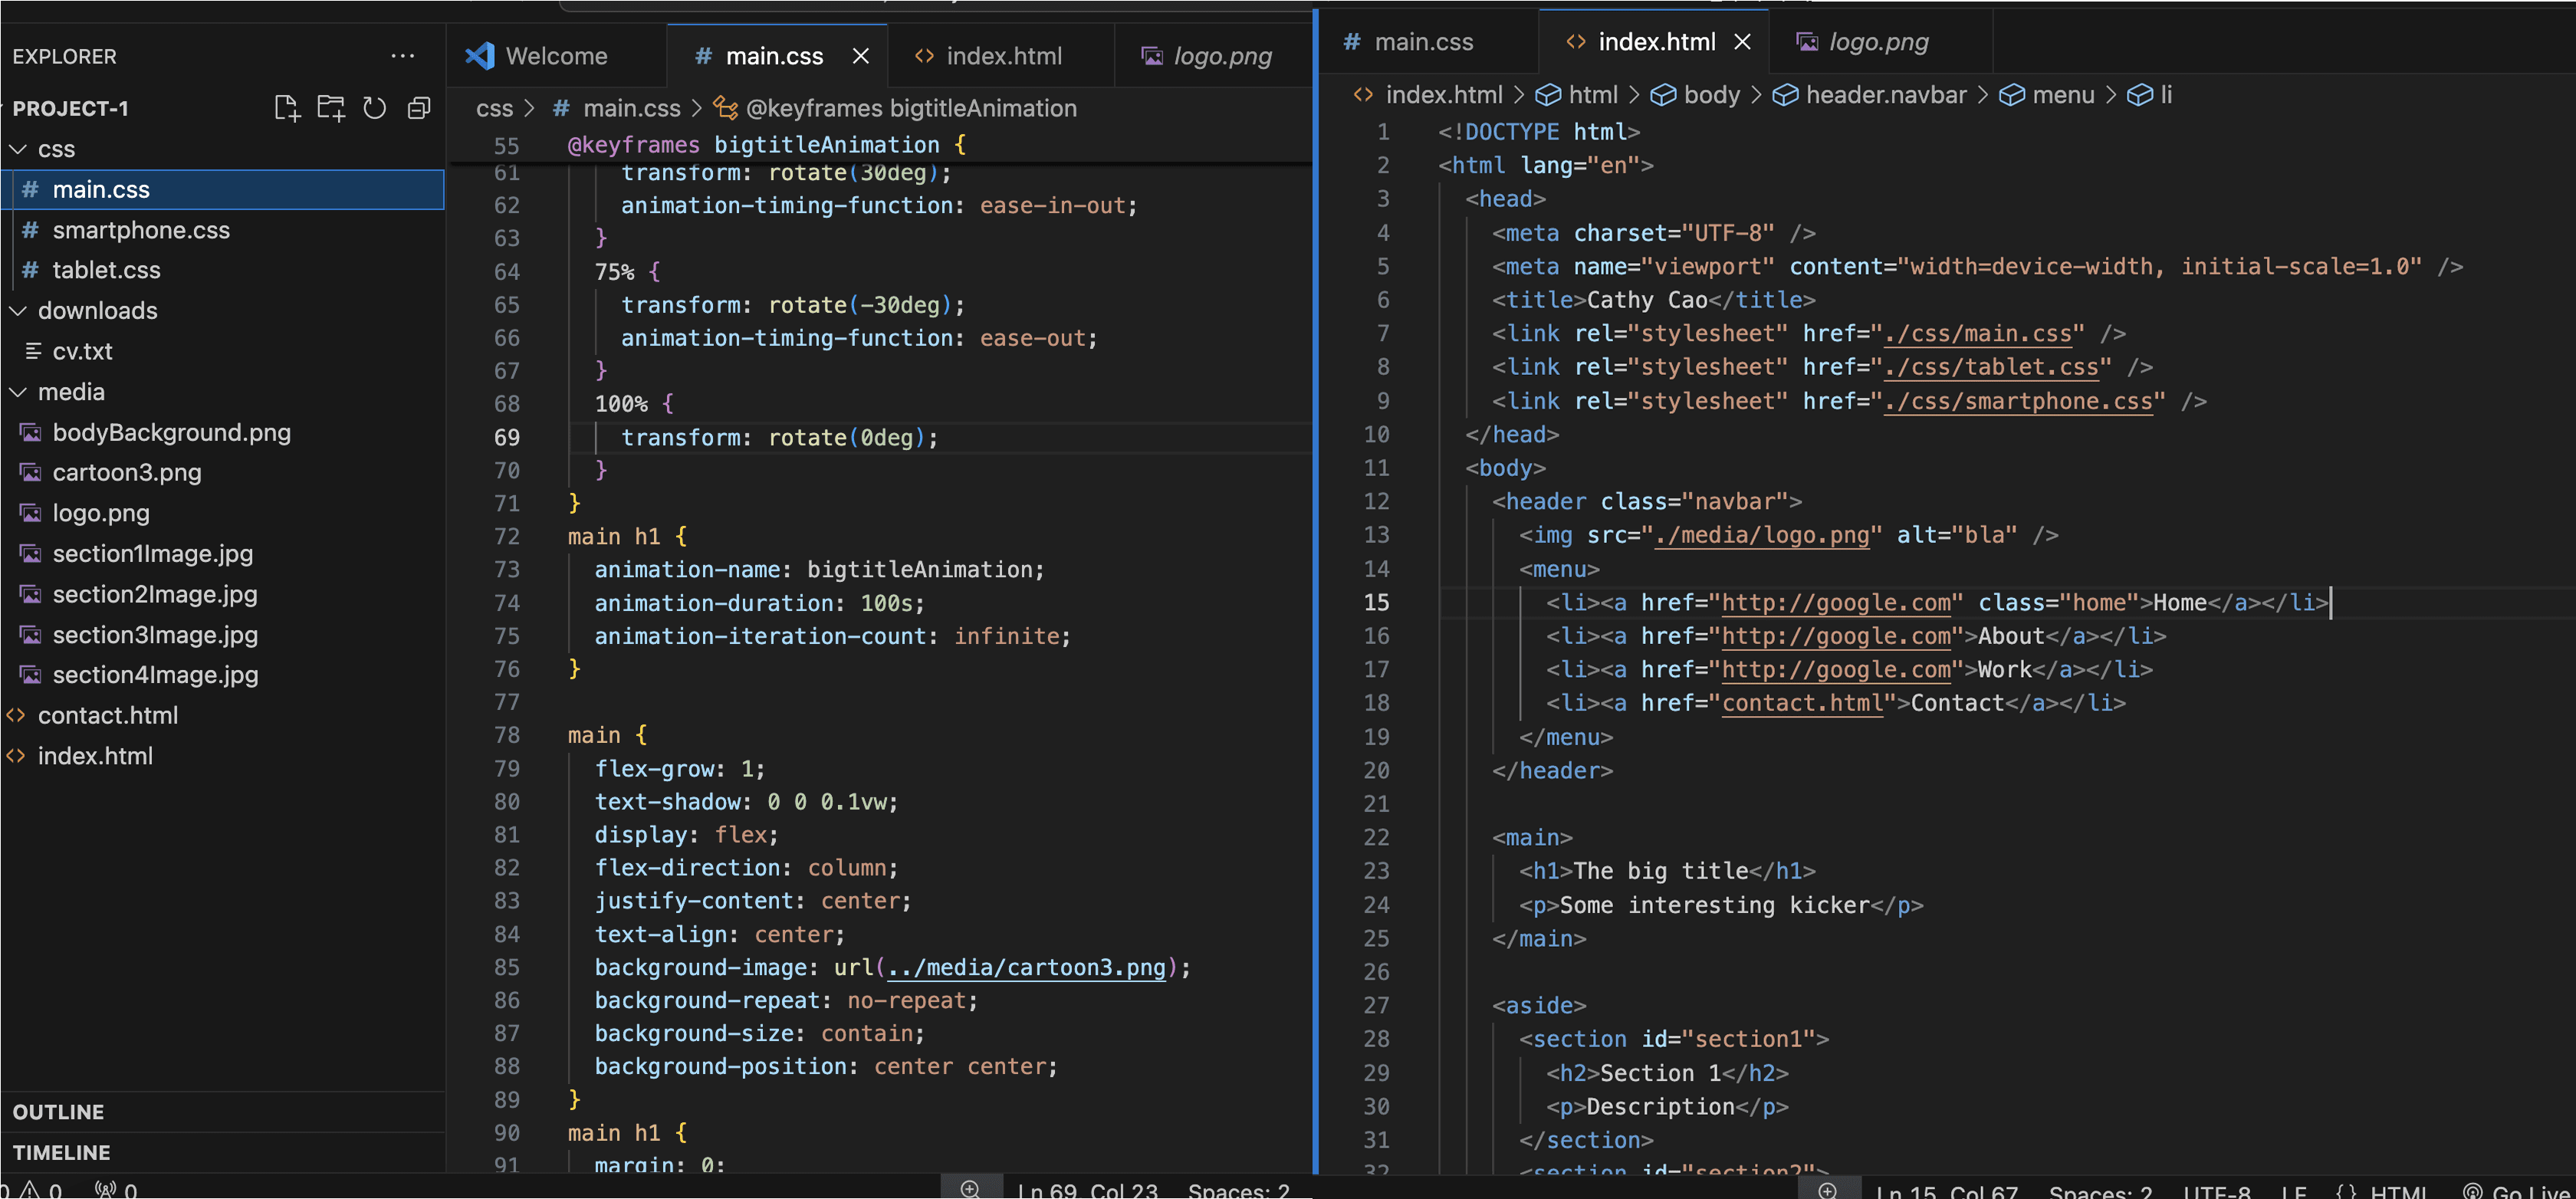Change the LF end of line sequence
This screenshot has width=2576, height=1199.
(2295, 1191)
